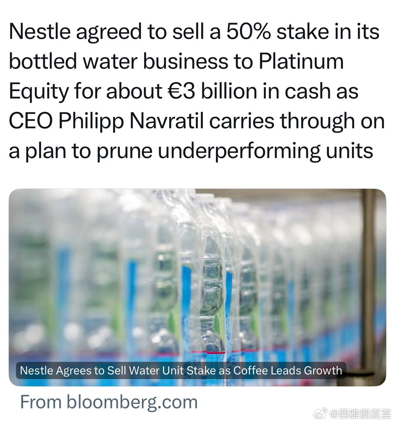Screen dimensions: 395x423
Task: Click the word "From" before bloomberg.com
Action: [41, 402]
